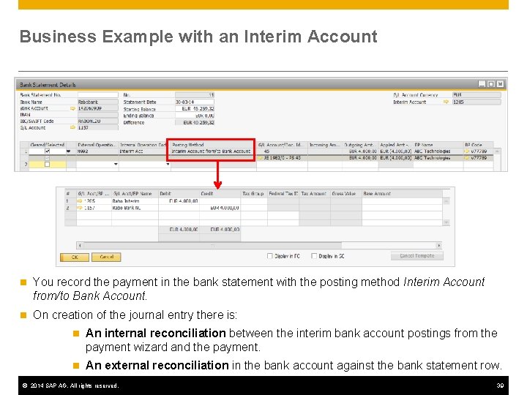Viewport: 527px width, 395px height.
Task: Click the OK button
Action: [75, 257]
